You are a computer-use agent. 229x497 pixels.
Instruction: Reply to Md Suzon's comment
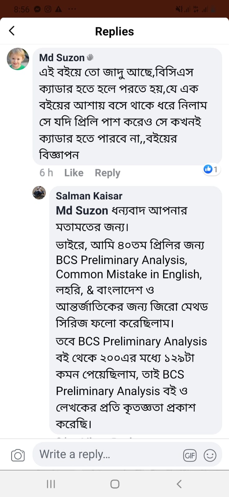click(x=107, y=173)
